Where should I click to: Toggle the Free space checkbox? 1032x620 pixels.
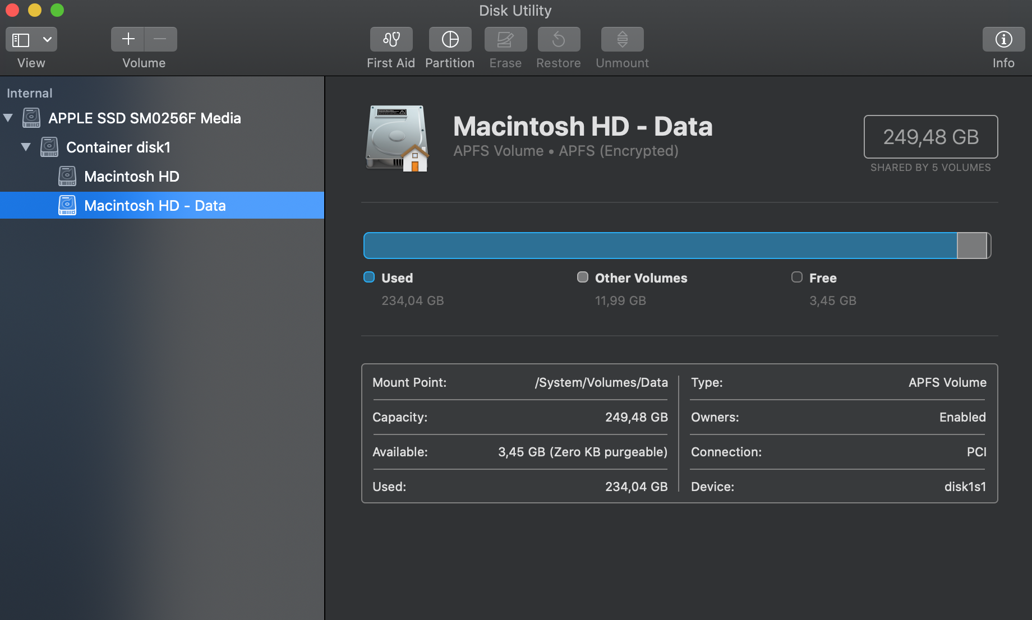(x=796, y=277)
